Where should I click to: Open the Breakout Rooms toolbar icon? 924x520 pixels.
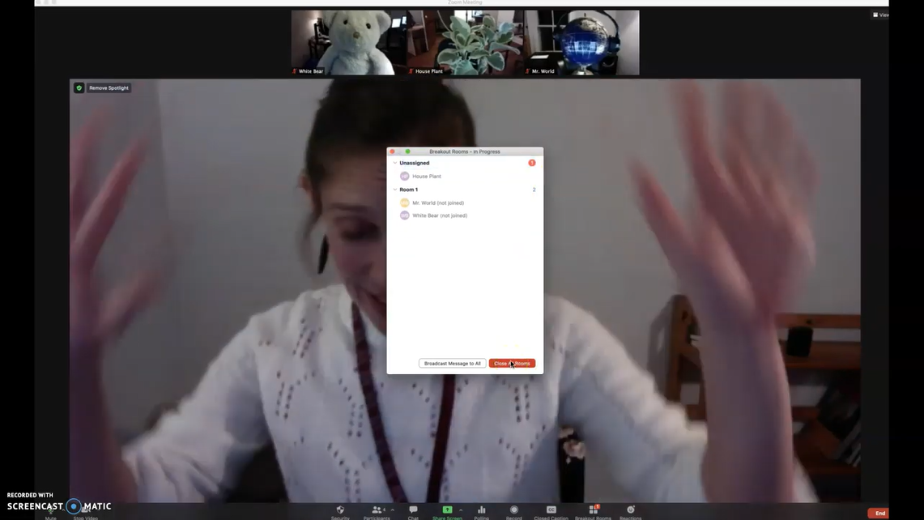(x=594, y=510)
